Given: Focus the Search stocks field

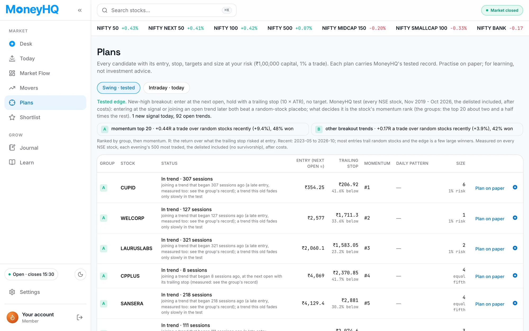Looking at the screenshot, I should point(167,10).
